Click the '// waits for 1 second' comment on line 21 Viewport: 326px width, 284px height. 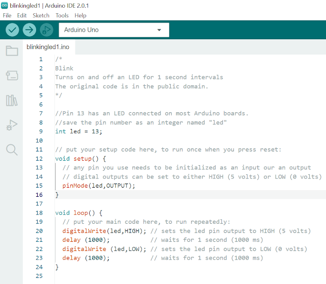pyautogui.click(x=207, y=240)
